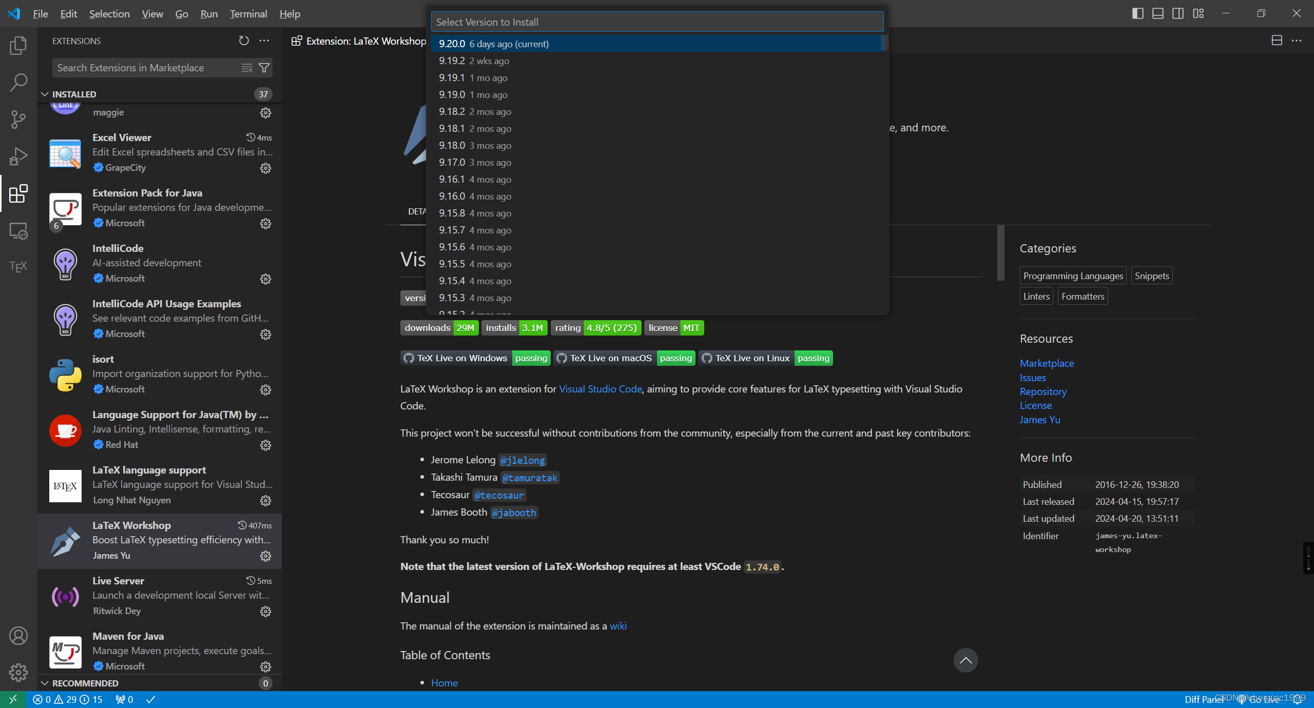Screen dimensions: 1314x708
Task: Open the Explorer view icon
Action: 18,46
